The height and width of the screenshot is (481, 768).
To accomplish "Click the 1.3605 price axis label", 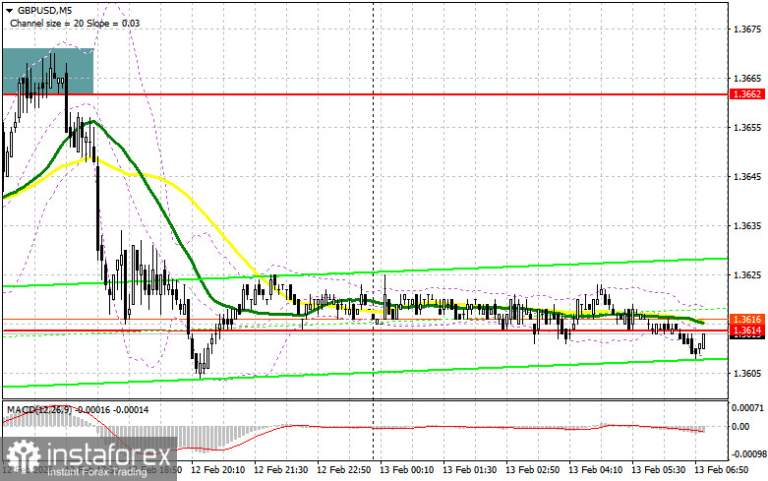I will [747, 373].
